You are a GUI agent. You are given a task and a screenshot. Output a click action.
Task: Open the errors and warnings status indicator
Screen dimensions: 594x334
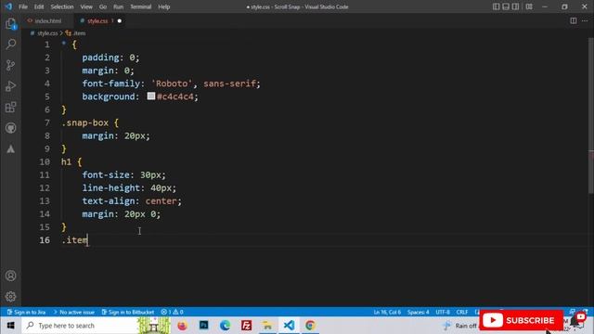(x=173, y=312)
